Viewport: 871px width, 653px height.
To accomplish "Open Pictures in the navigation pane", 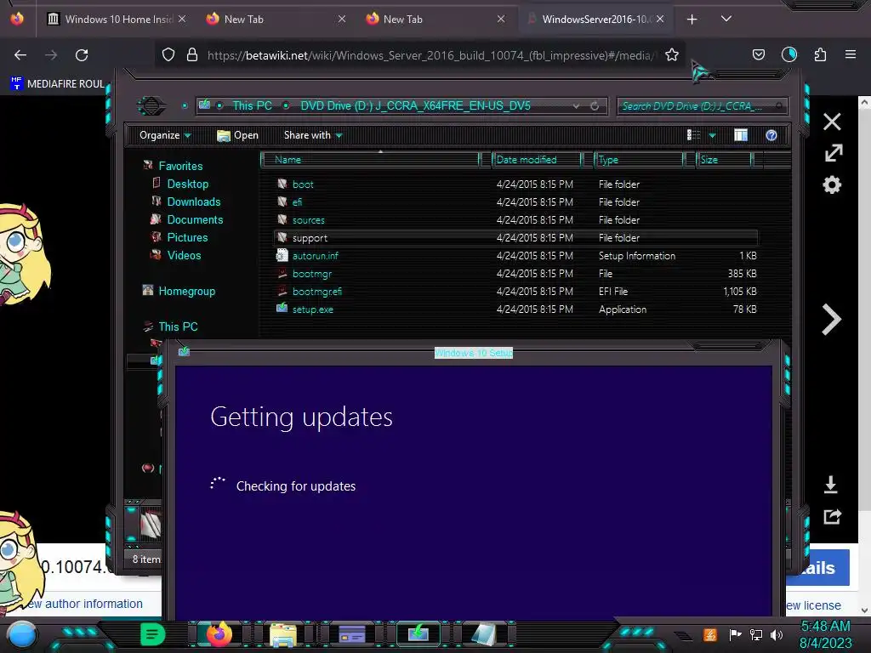I will coord(187,237).
